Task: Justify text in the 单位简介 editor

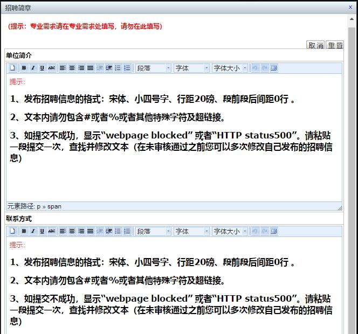Action: (x=90, y=68)
